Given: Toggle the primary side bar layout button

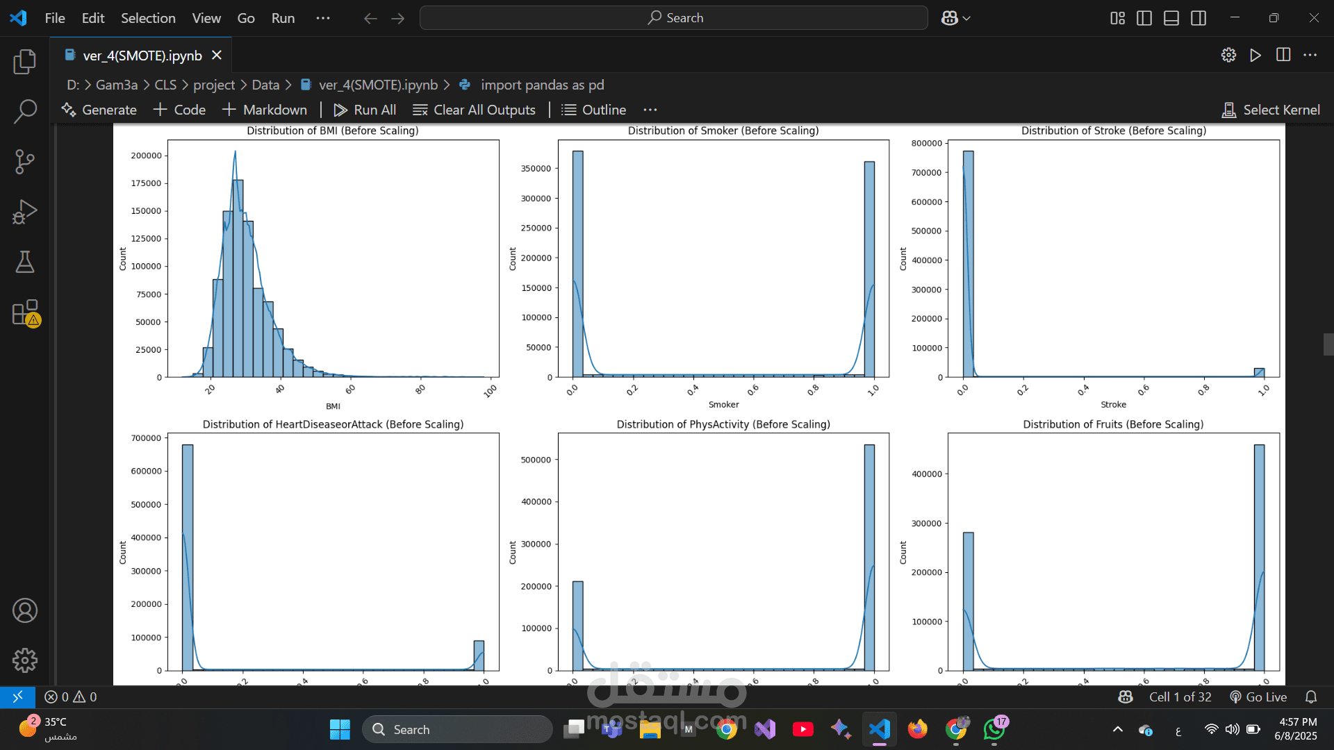Looking at the screenshot, I should 1144,18.
